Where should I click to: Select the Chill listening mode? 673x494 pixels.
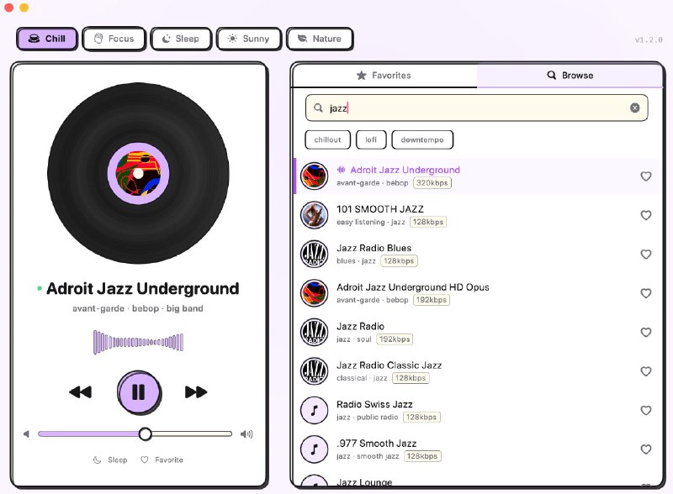tap(46, 39)
